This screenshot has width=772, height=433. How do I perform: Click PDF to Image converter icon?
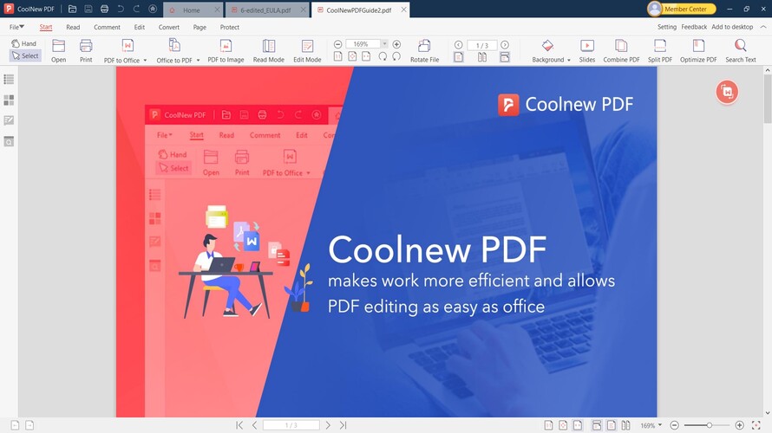pos(226,46)
